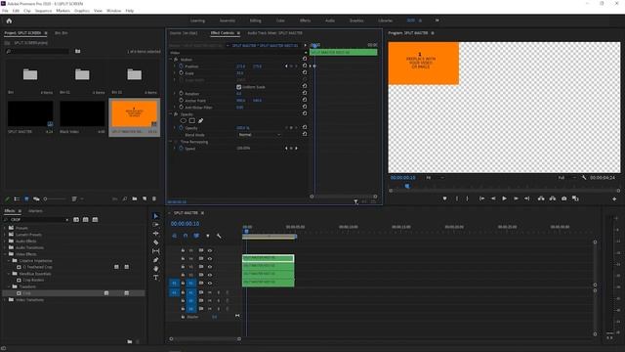
Task: Switch to the Markers panel tab
Action: (x=35, y=211)
